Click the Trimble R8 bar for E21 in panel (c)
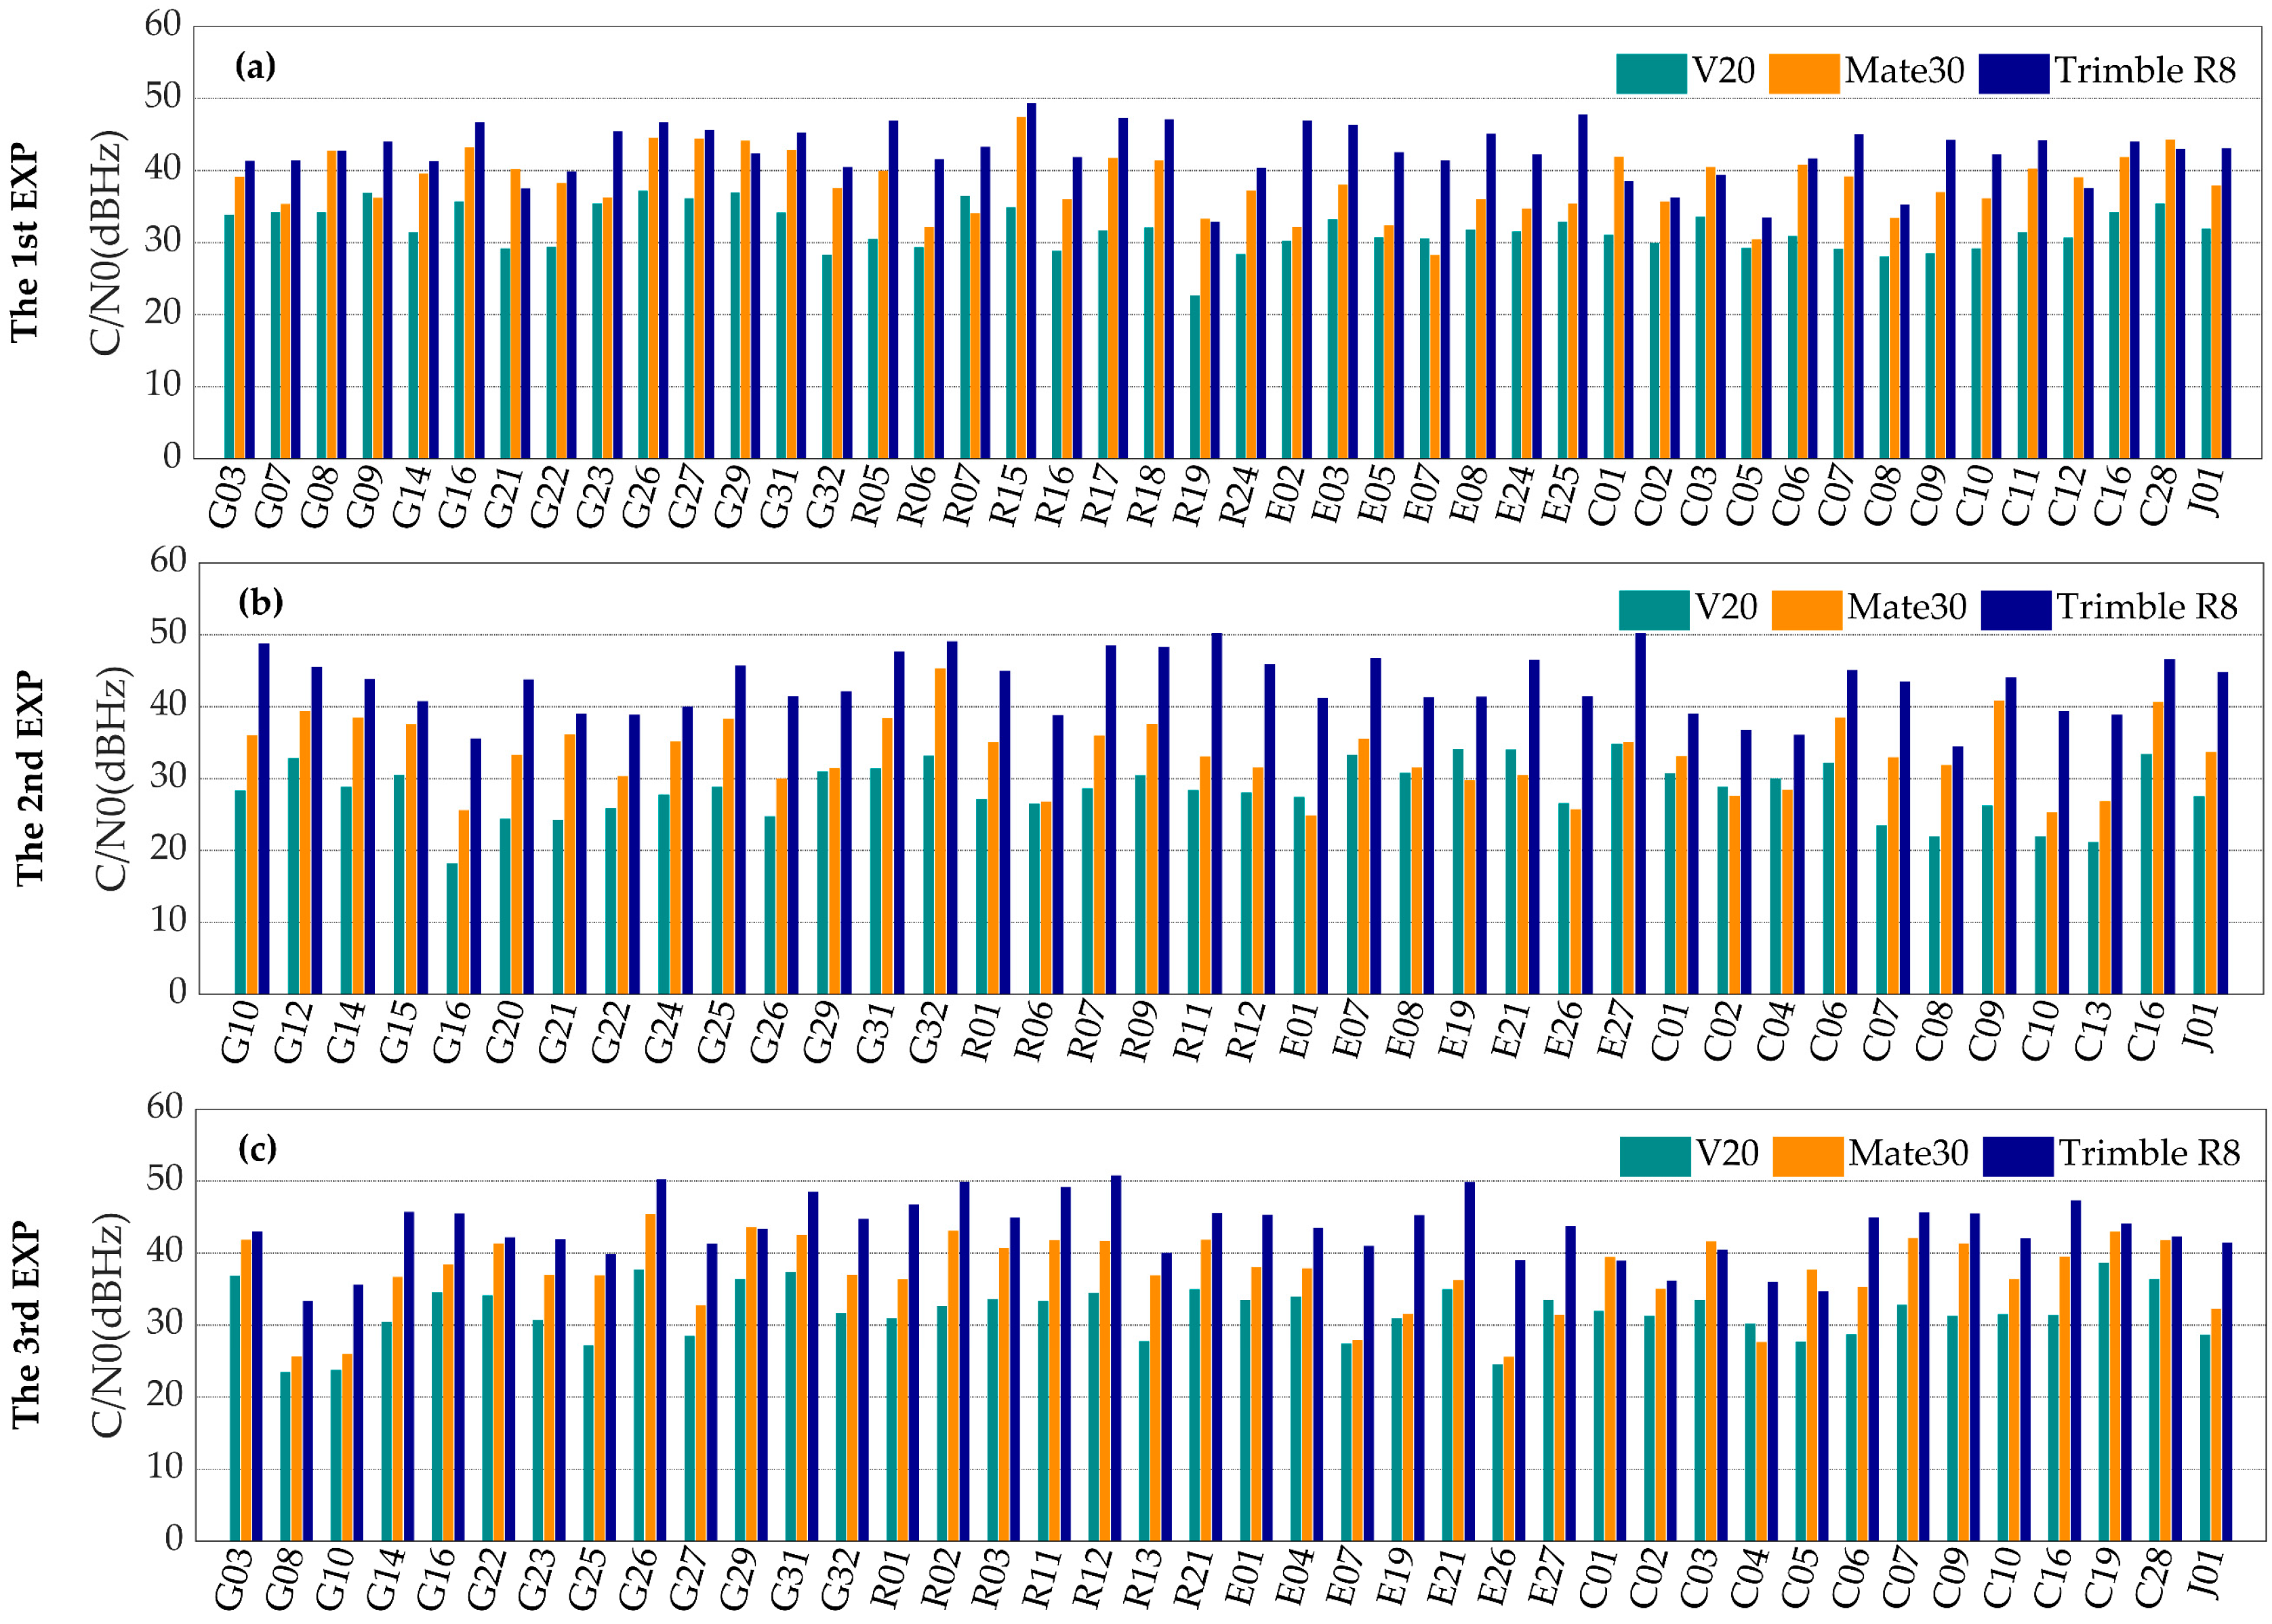Image resolution: width=2272 pixels, height=1624 pixels. click(1470, 1362)
